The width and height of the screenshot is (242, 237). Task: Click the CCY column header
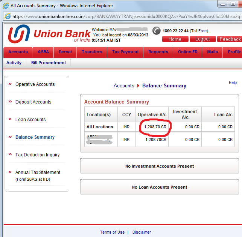point(126,115)
